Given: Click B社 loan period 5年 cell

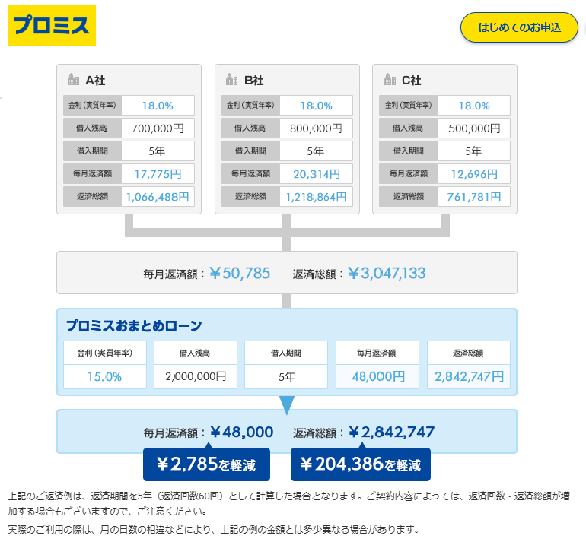Looking at the screenshot, I should click(x=316, y=151).
